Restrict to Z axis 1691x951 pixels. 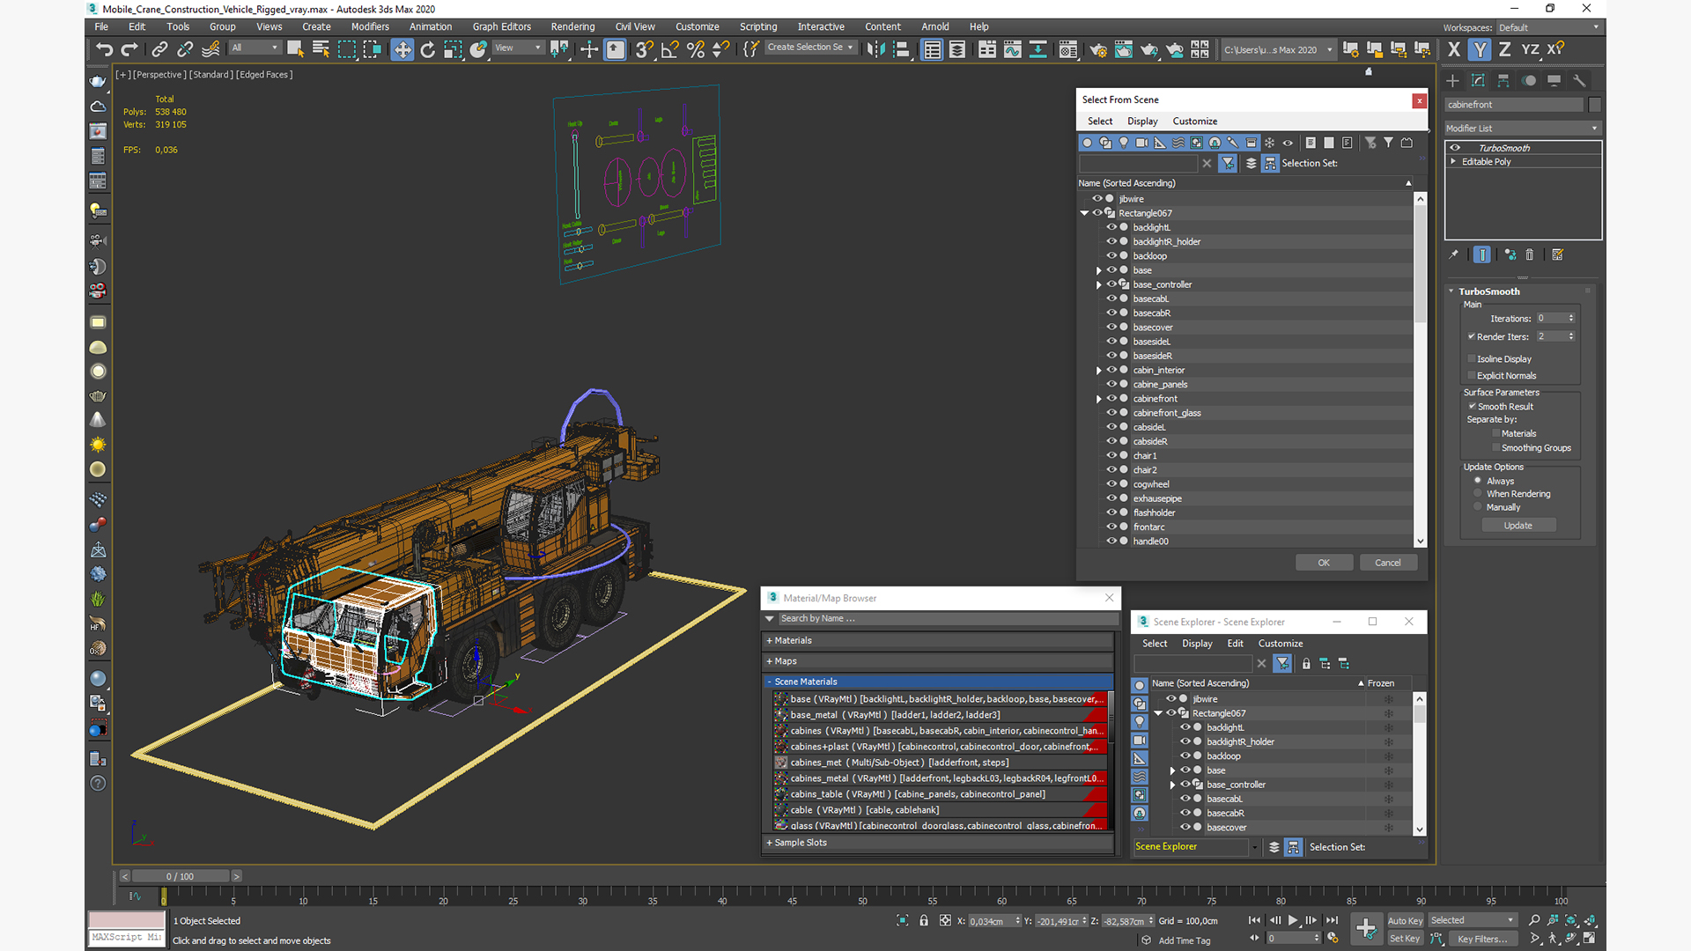point(1505,49)
